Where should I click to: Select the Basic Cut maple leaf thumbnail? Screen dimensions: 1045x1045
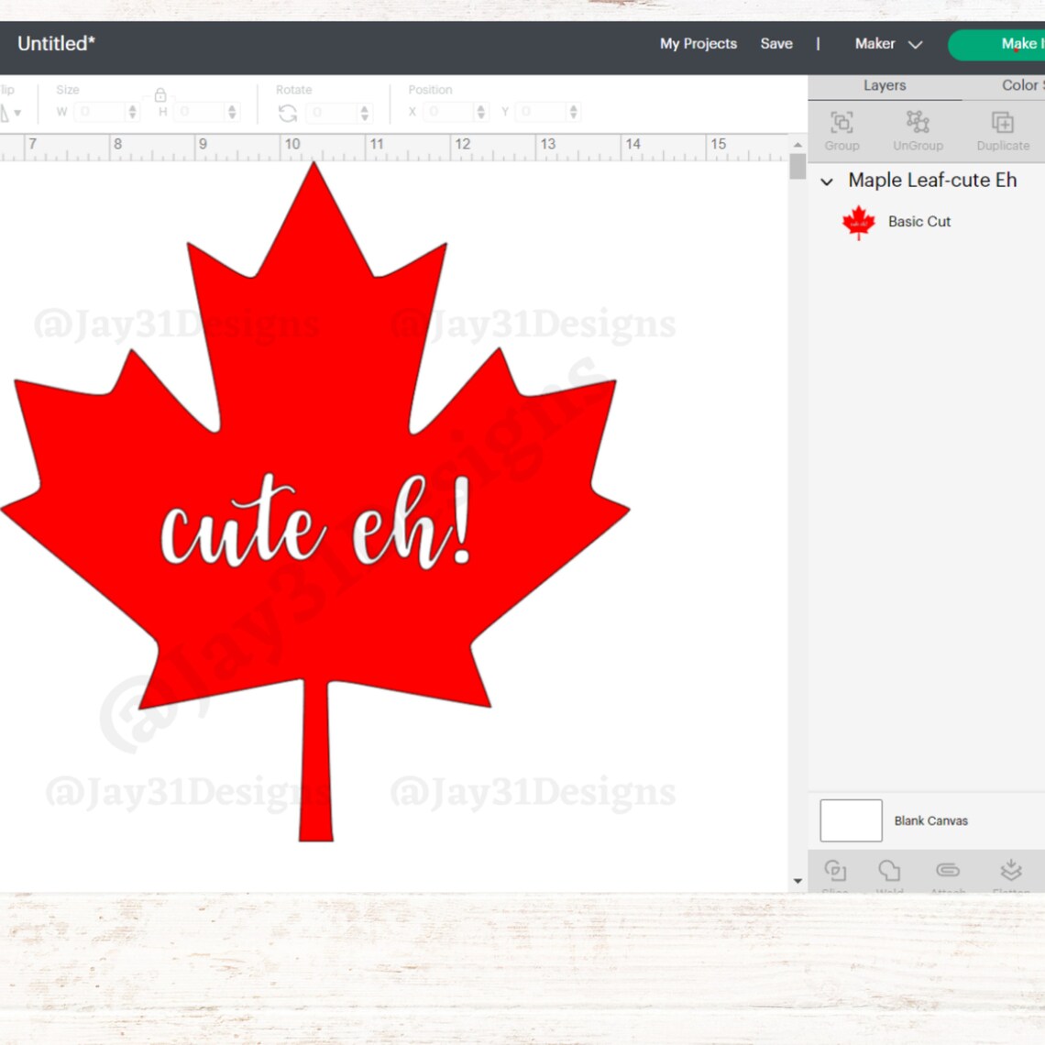pyautogui.click(x=858, y=221)
